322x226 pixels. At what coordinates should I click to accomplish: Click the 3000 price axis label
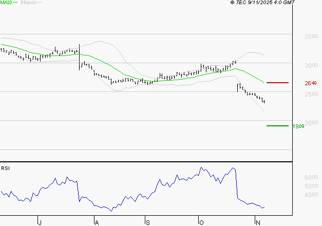tap(311, 65)
